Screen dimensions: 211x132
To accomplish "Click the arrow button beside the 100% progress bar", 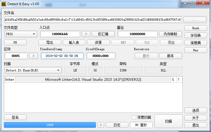I will [101, 125].
